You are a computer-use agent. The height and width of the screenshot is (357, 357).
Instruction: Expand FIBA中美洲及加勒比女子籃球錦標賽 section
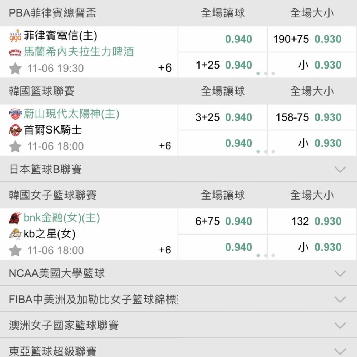point(178,299)
